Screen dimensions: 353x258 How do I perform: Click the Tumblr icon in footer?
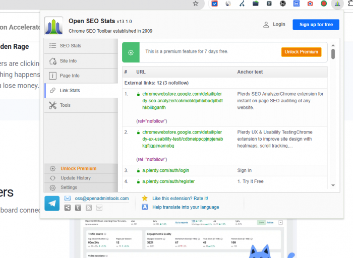coord(78,208)
